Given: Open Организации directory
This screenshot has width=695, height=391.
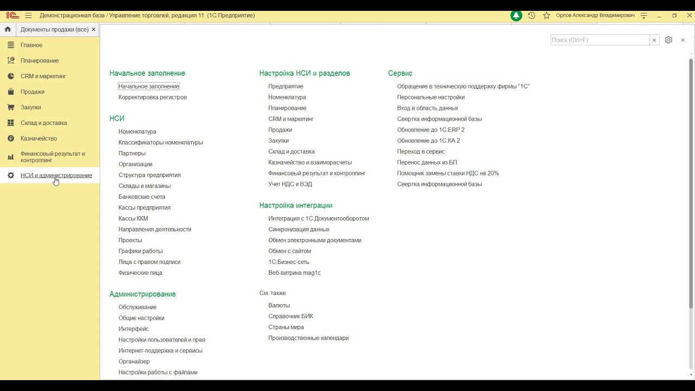Looking at the screenshot, I should pos(135,164).
